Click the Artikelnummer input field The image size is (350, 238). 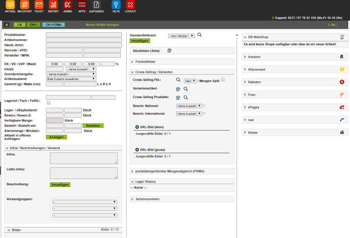(84, 40)
